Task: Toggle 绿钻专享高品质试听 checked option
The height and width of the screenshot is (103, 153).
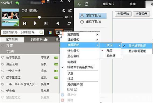Action: (x=80, y=67)
